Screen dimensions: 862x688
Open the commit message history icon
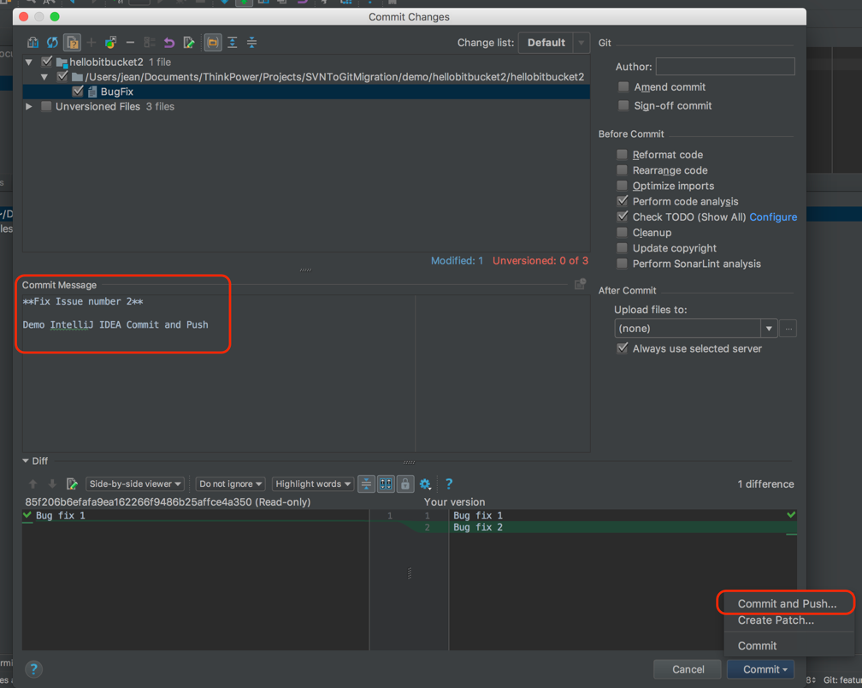pyautogui.click(x=580, y=284)
